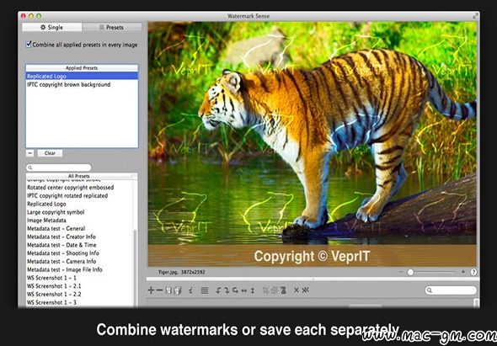Image resolution: width=497 pixels, height=346 pixels.
Task: Click the first crop icon in toolbar
Action: pos(265,290)
